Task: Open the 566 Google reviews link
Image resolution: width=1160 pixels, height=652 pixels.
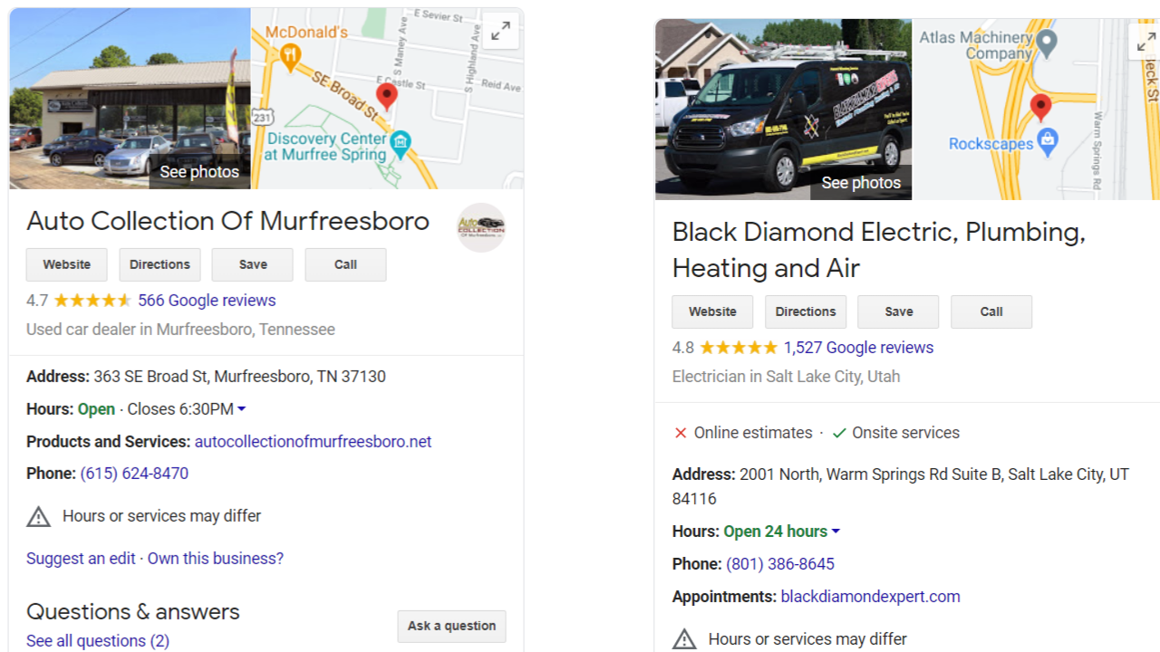Action: coord(207,301)
